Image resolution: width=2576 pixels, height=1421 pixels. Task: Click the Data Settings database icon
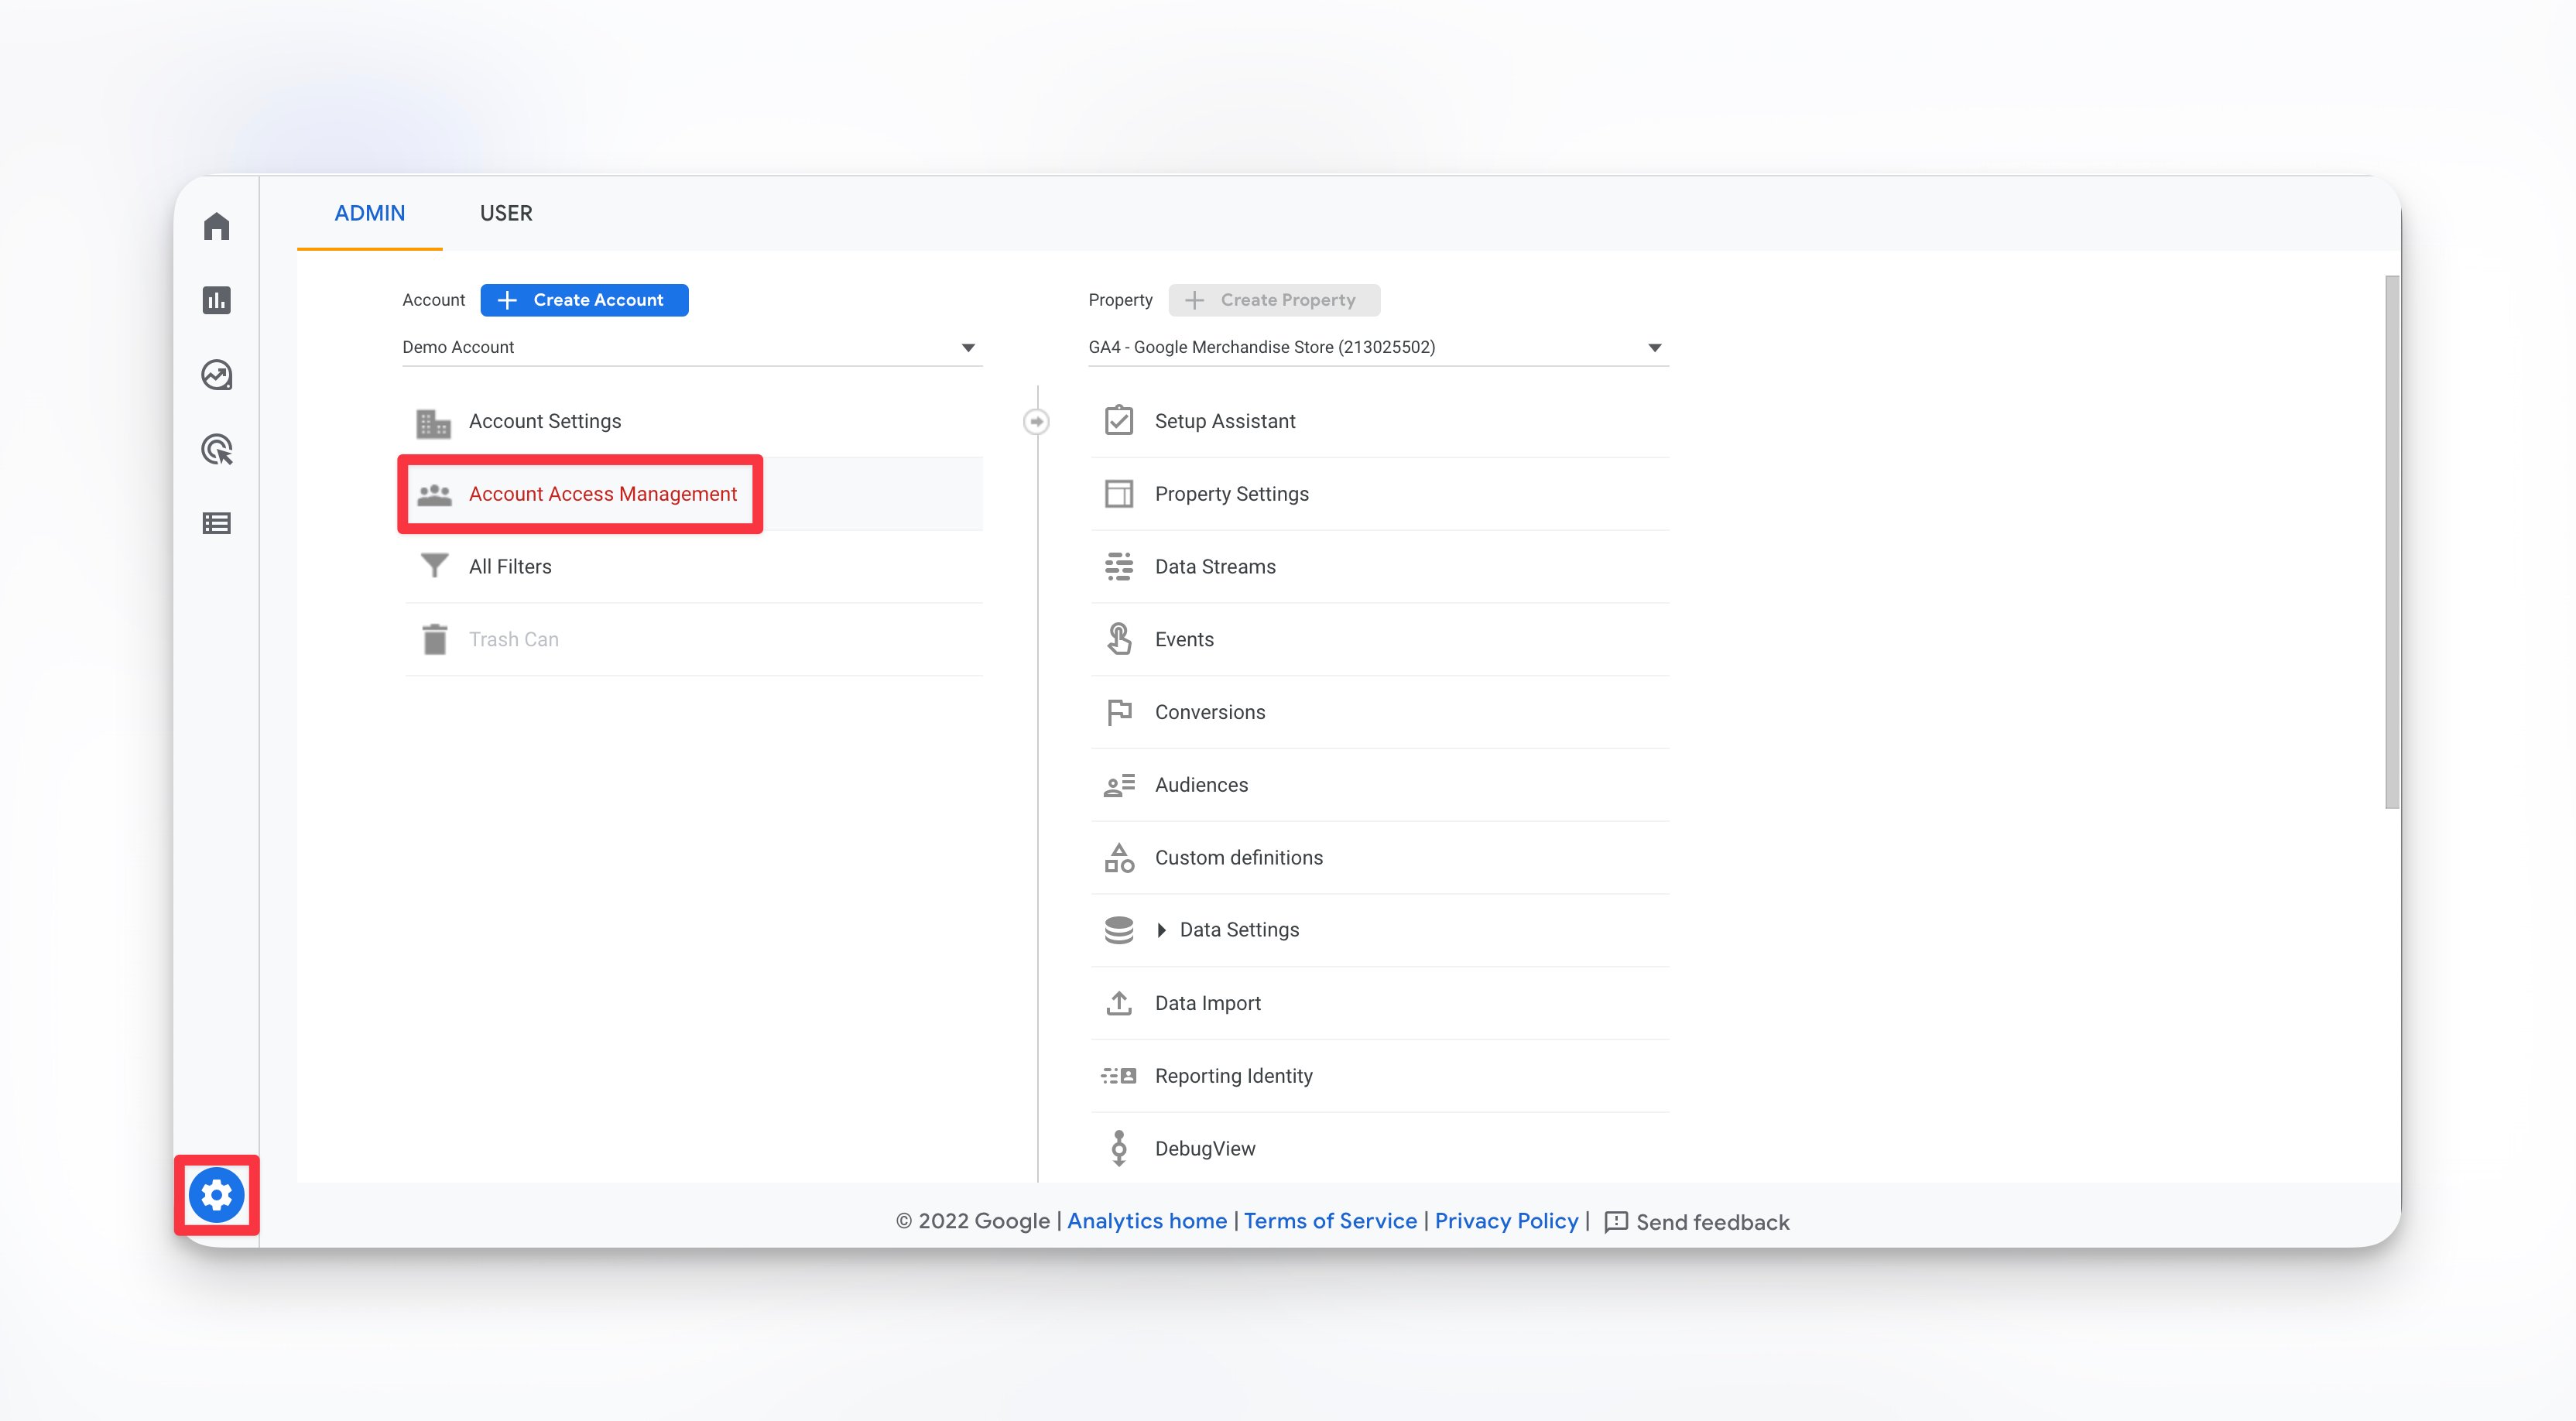[1119, 930]
